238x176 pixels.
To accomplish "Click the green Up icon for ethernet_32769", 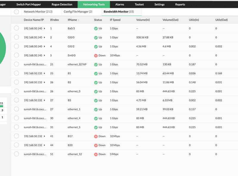I will point(96,65).
